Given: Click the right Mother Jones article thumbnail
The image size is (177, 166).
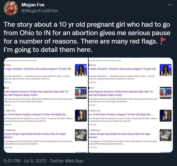Looking at the screenshot, I should tap(166, 116).
